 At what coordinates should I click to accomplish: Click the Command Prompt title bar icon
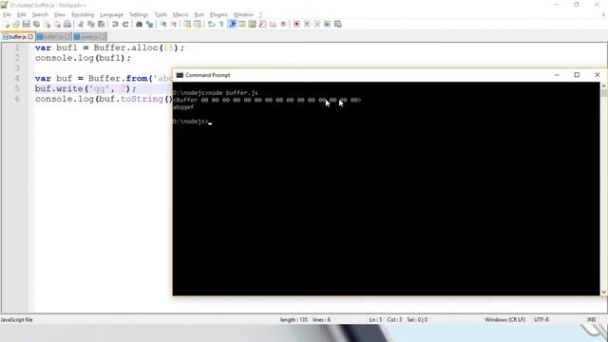tap(180, 75)
